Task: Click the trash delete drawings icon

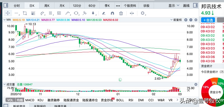Action: 121,13
